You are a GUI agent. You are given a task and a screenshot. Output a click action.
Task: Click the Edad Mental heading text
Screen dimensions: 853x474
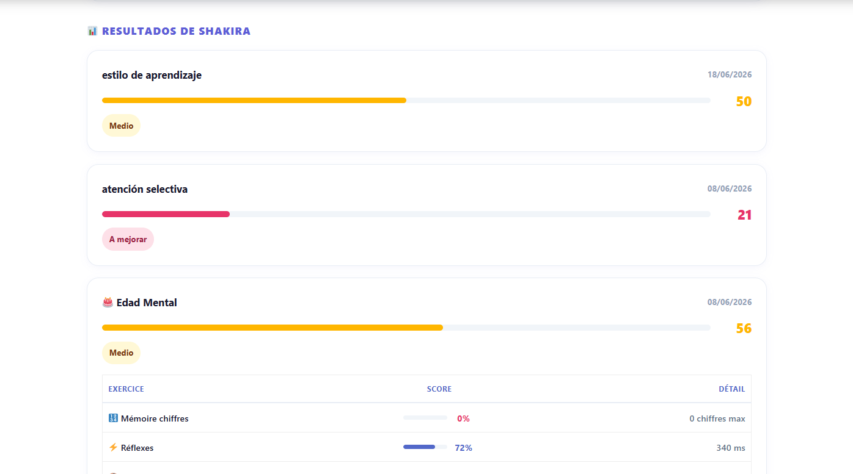147,303
